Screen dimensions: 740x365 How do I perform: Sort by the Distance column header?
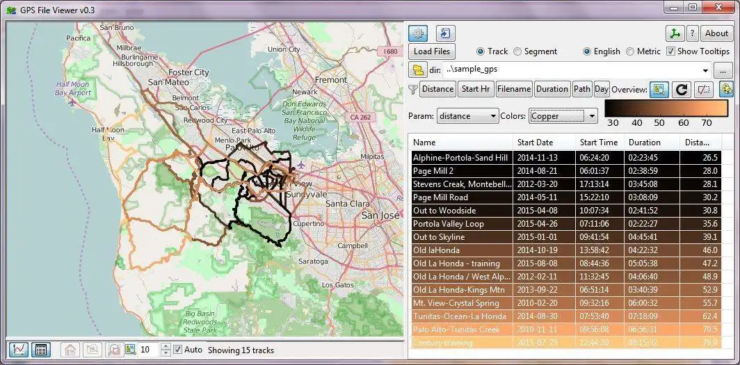(x=701, y=142)
